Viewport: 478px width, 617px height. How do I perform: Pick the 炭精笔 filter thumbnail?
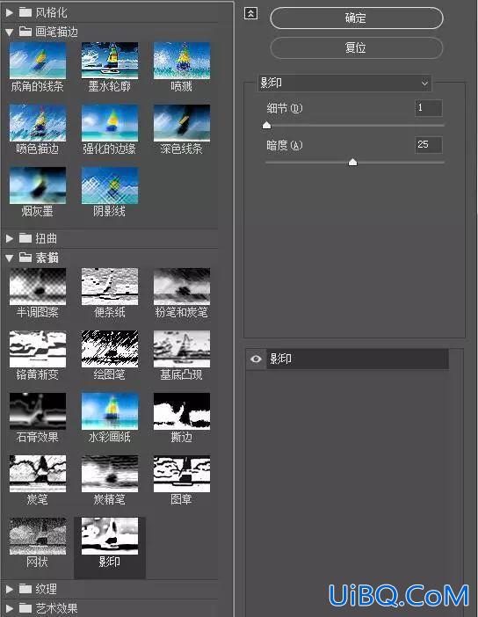click(x=110, y=474)
